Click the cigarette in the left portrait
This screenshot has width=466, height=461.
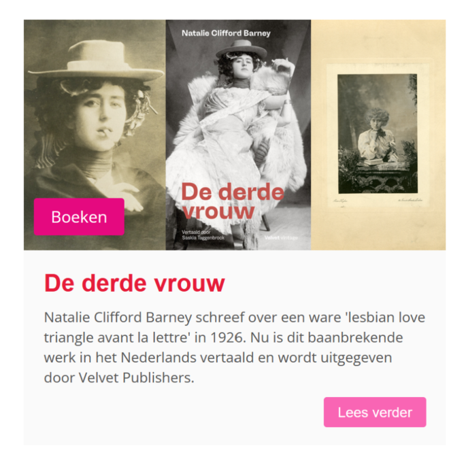point(105,131)
